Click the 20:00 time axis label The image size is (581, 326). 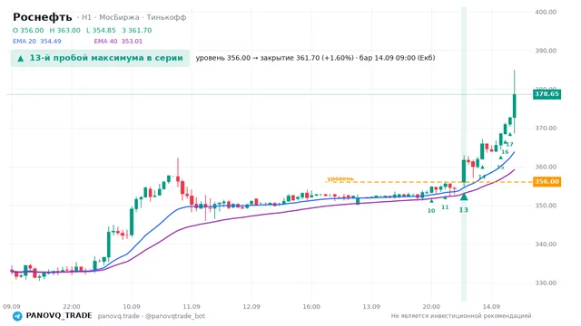click(x=431, y=307)
